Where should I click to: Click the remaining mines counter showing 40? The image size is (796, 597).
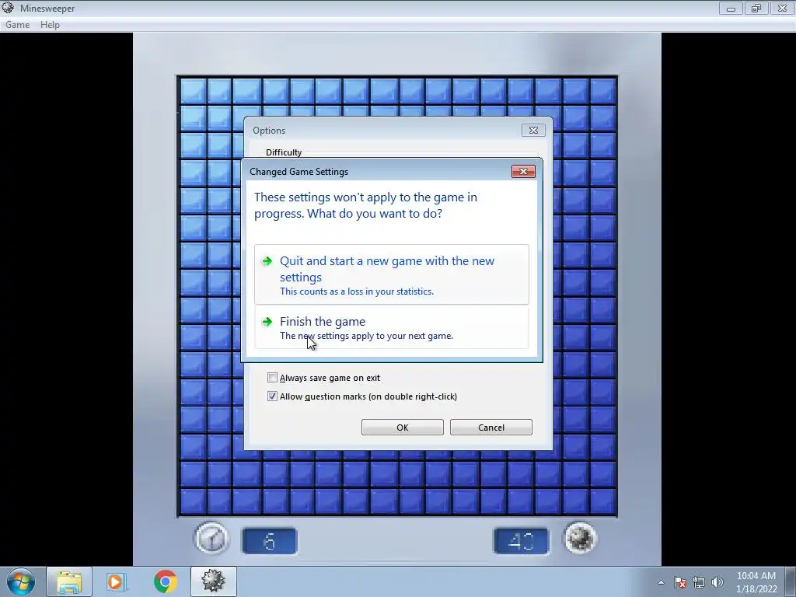(522, 541)
